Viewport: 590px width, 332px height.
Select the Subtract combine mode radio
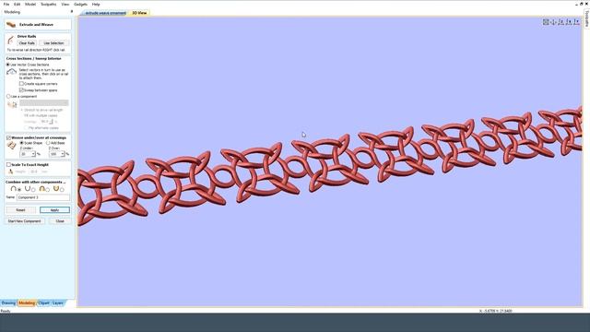point(33,190)
